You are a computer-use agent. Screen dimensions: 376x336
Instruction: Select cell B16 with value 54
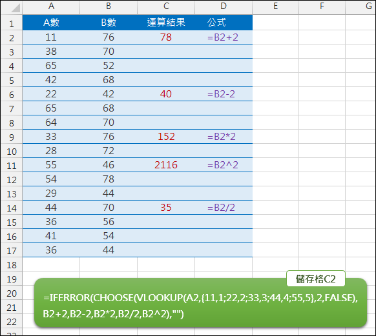coord(109,236)
